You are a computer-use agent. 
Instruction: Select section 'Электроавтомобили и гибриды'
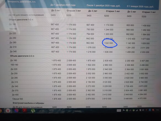point(28,103)
